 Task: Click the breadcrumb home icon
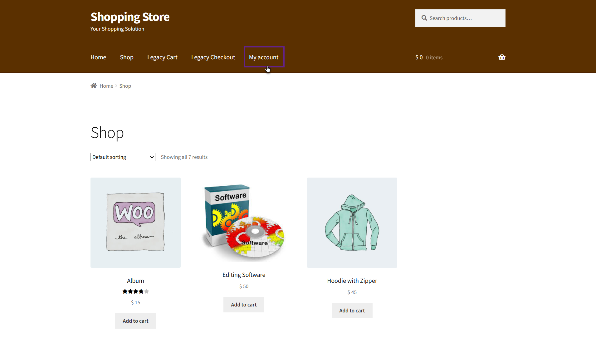click(94, 86)
